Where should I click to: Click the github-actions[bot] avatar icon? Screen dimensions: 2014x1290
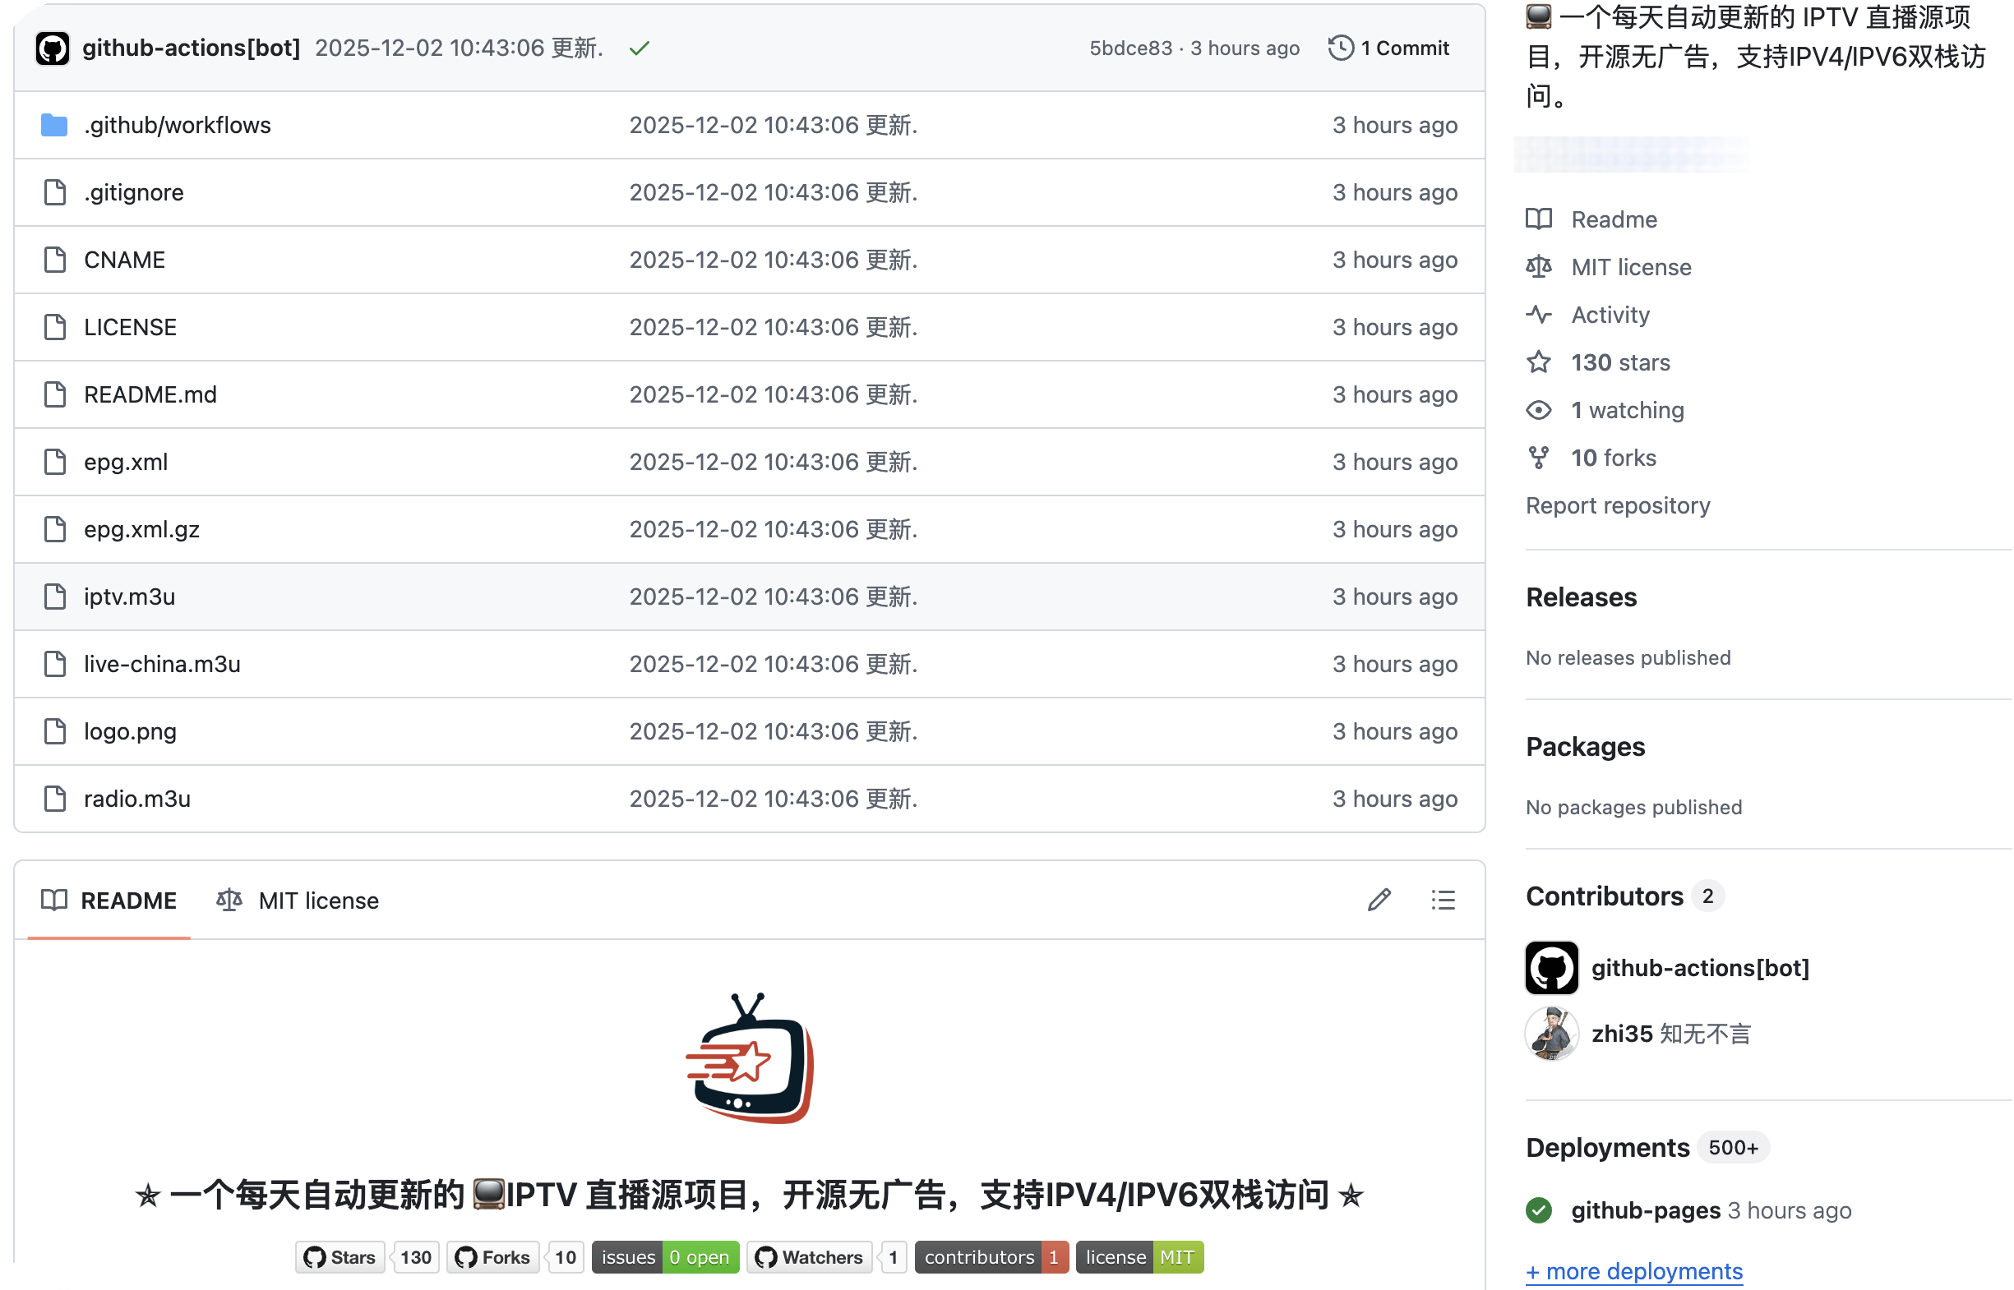pyautogui.click(x=53, y=48)
